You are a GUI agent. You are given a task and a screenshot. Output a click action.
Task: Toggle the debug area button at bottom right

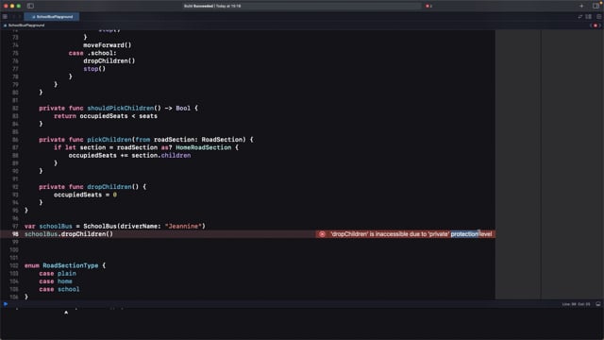point(597,304)
